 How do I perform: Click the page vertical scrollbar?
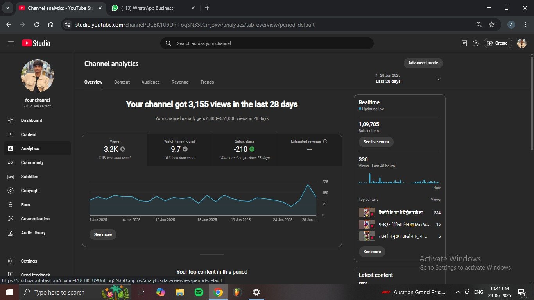[x=532, y=104]
